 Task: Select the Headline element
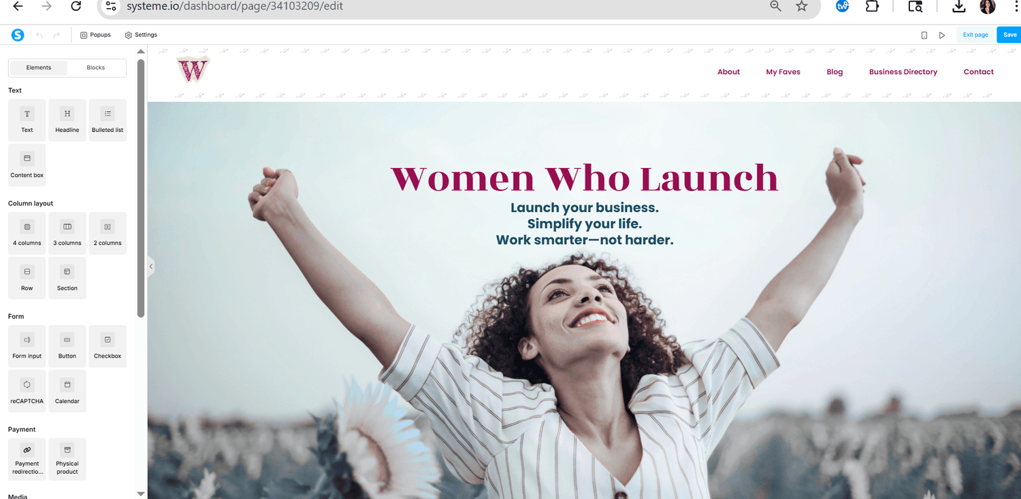[x=67, y=120]
